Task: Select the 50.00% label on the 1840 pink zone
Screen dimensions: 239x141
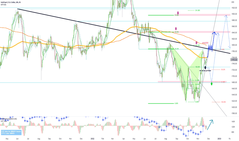Action: point(177,32)
